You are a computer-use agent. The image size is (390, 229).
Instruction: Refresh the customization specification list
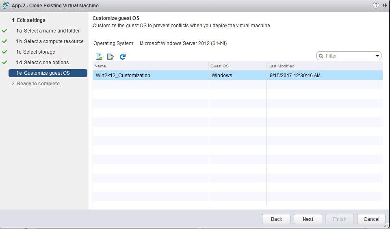(122, 57)
